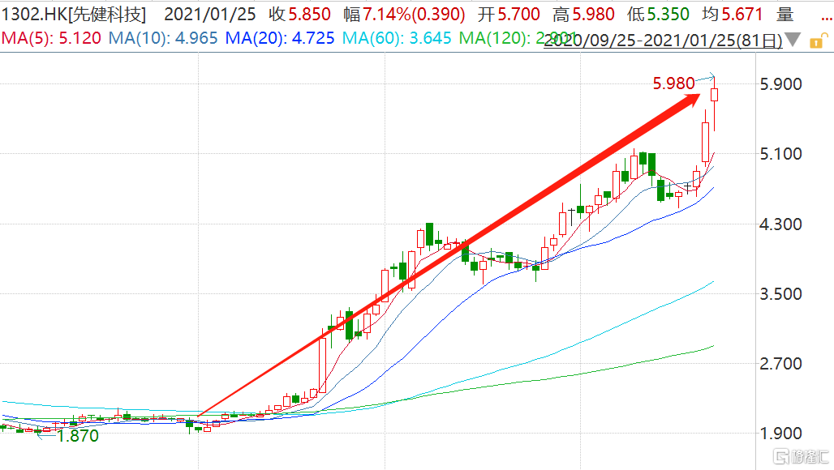
Task: Click the 5.980 high price label
Action: click(673, 83)
